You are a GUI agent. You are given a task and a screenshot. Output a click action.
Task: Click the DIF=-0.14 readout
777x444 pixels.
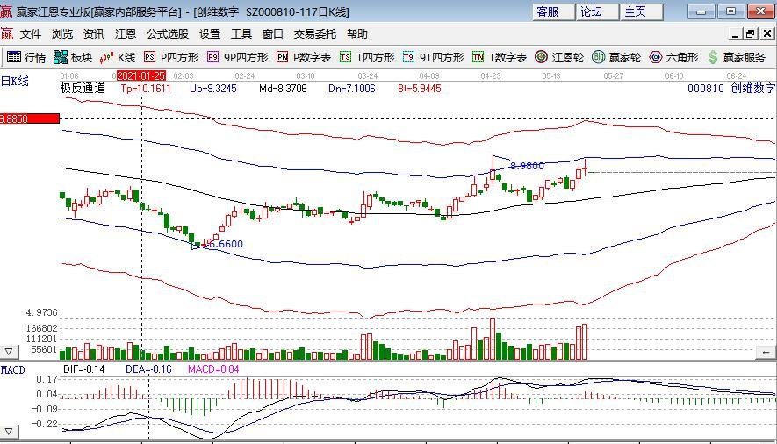pos(84,369)
